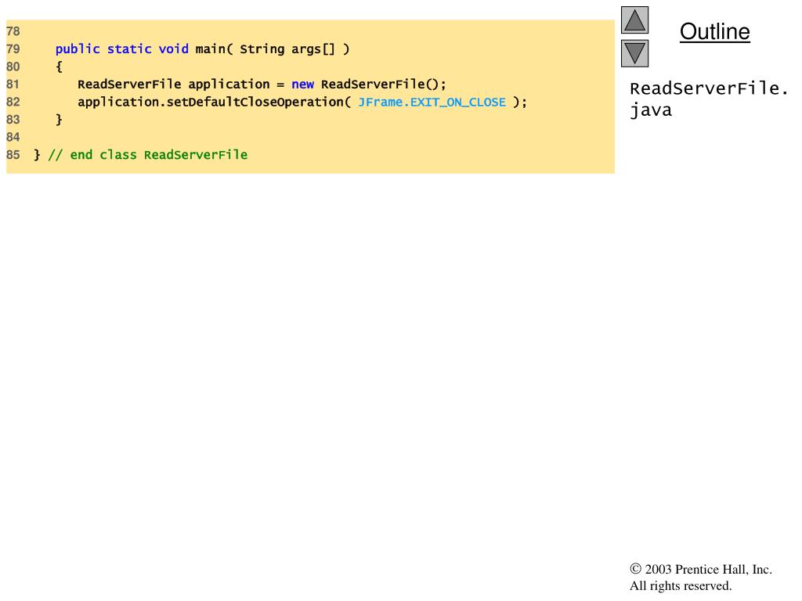Open the Outline link
Screen dimensions: 802x601
click(714, 32)
